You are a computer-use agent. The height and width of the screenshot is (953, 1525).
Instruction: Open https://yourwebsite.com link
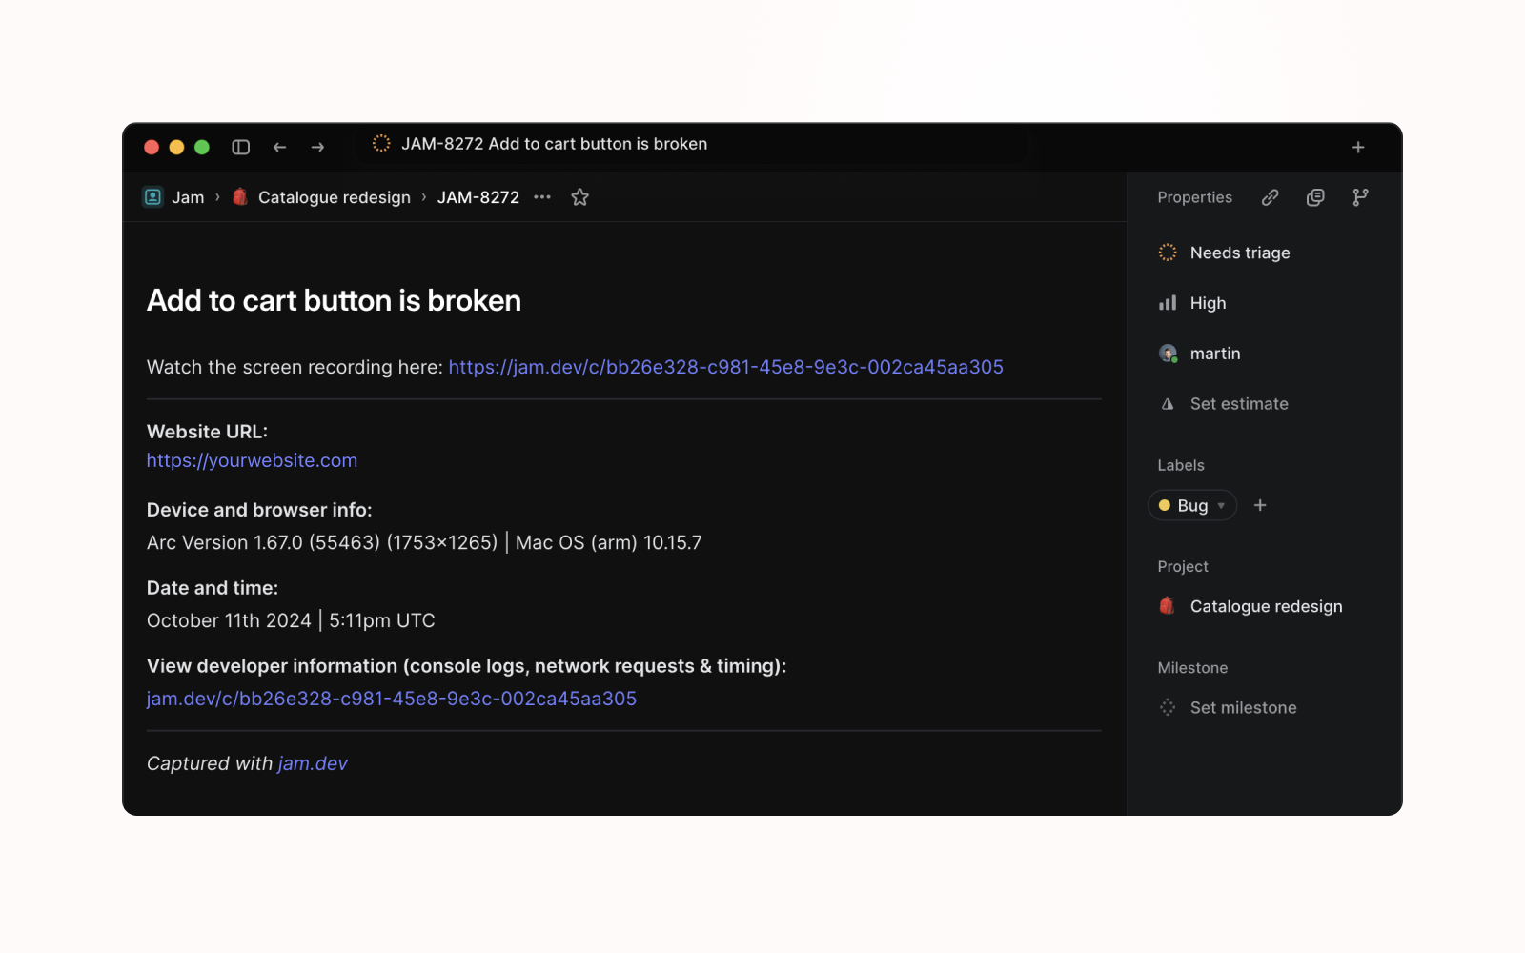click(x=252, y=460)
